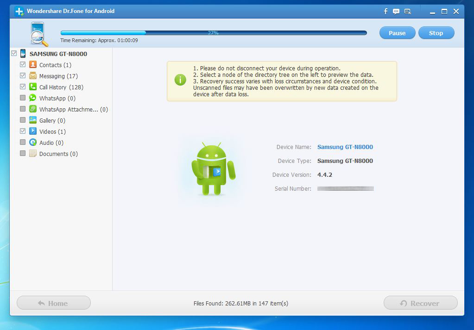Open the feedback chat bubble icon
Image resolution: width=474 pixels, height=330 pixels.
coord(396,12)
